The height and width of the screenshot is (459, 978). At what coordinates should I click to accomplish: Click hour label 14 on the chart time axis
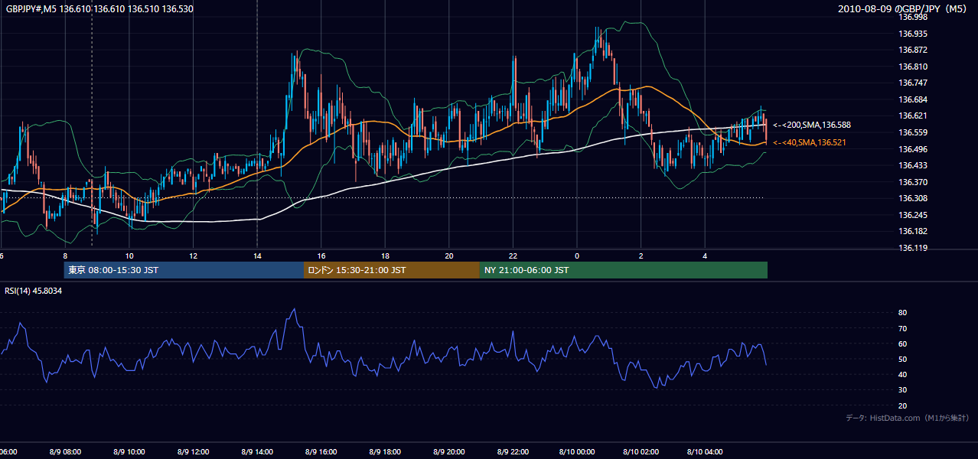click(x=257, y=256)
